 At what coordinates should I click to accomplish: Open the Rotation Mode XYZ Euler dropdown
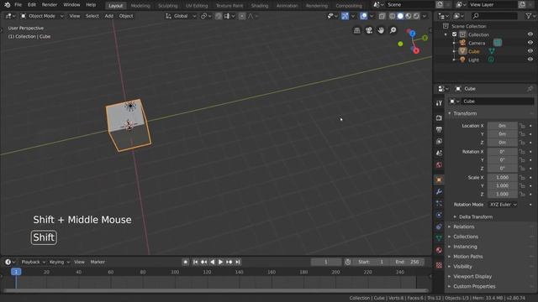(x=503, y=205)
